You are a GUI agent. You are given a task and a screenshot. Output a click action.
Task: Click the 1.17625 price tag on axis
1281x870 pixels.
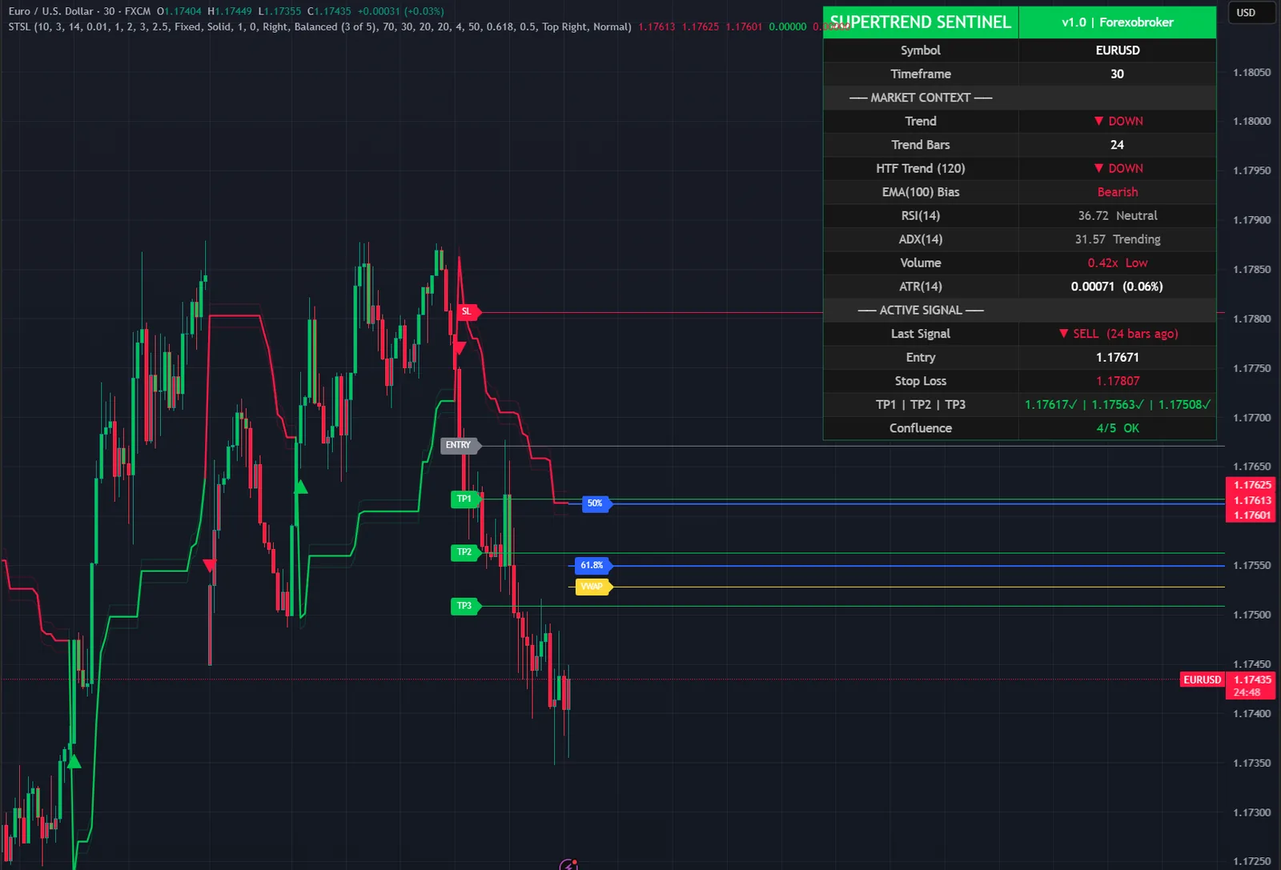[1251, 485]
